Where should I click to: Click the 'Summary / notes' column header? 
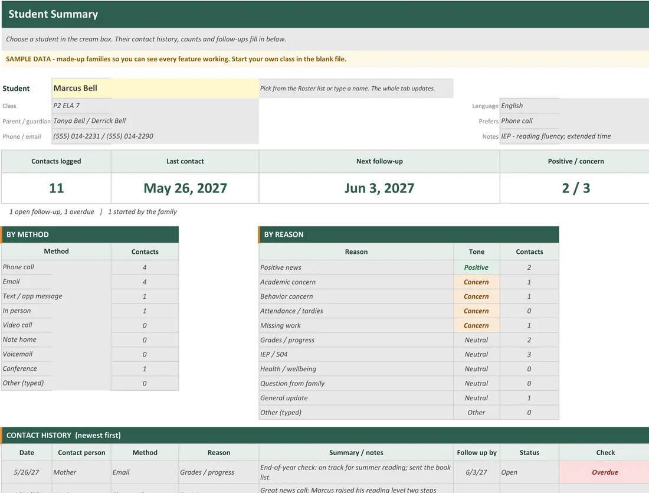pyautogui.click(x=356, y=453)
